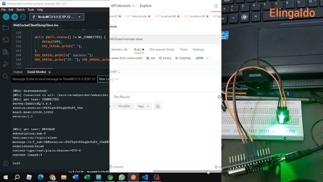Open the File menu in Arduino IDE
The image size is (323, 182).
[4, 10]
